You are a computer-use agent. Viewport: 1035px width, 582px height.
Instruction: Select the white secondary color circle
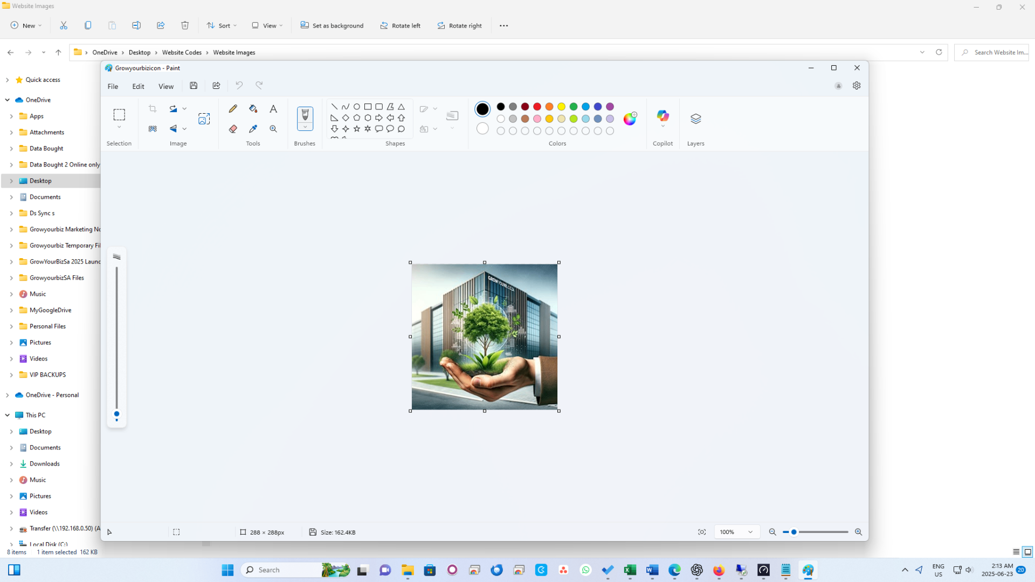pos(482,129)
